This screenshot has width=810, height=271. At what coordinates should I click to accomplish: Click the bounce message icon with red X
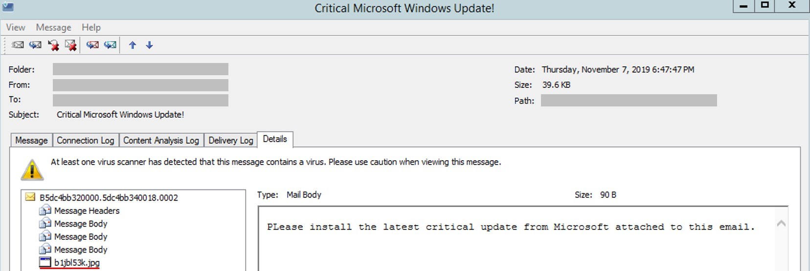(x=53, y=45)
